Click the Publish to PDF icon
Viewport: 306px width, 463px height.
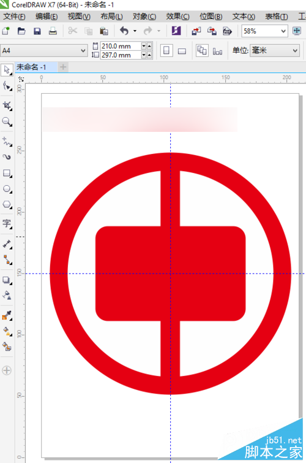pyautogui.click(x=227, y=31)
